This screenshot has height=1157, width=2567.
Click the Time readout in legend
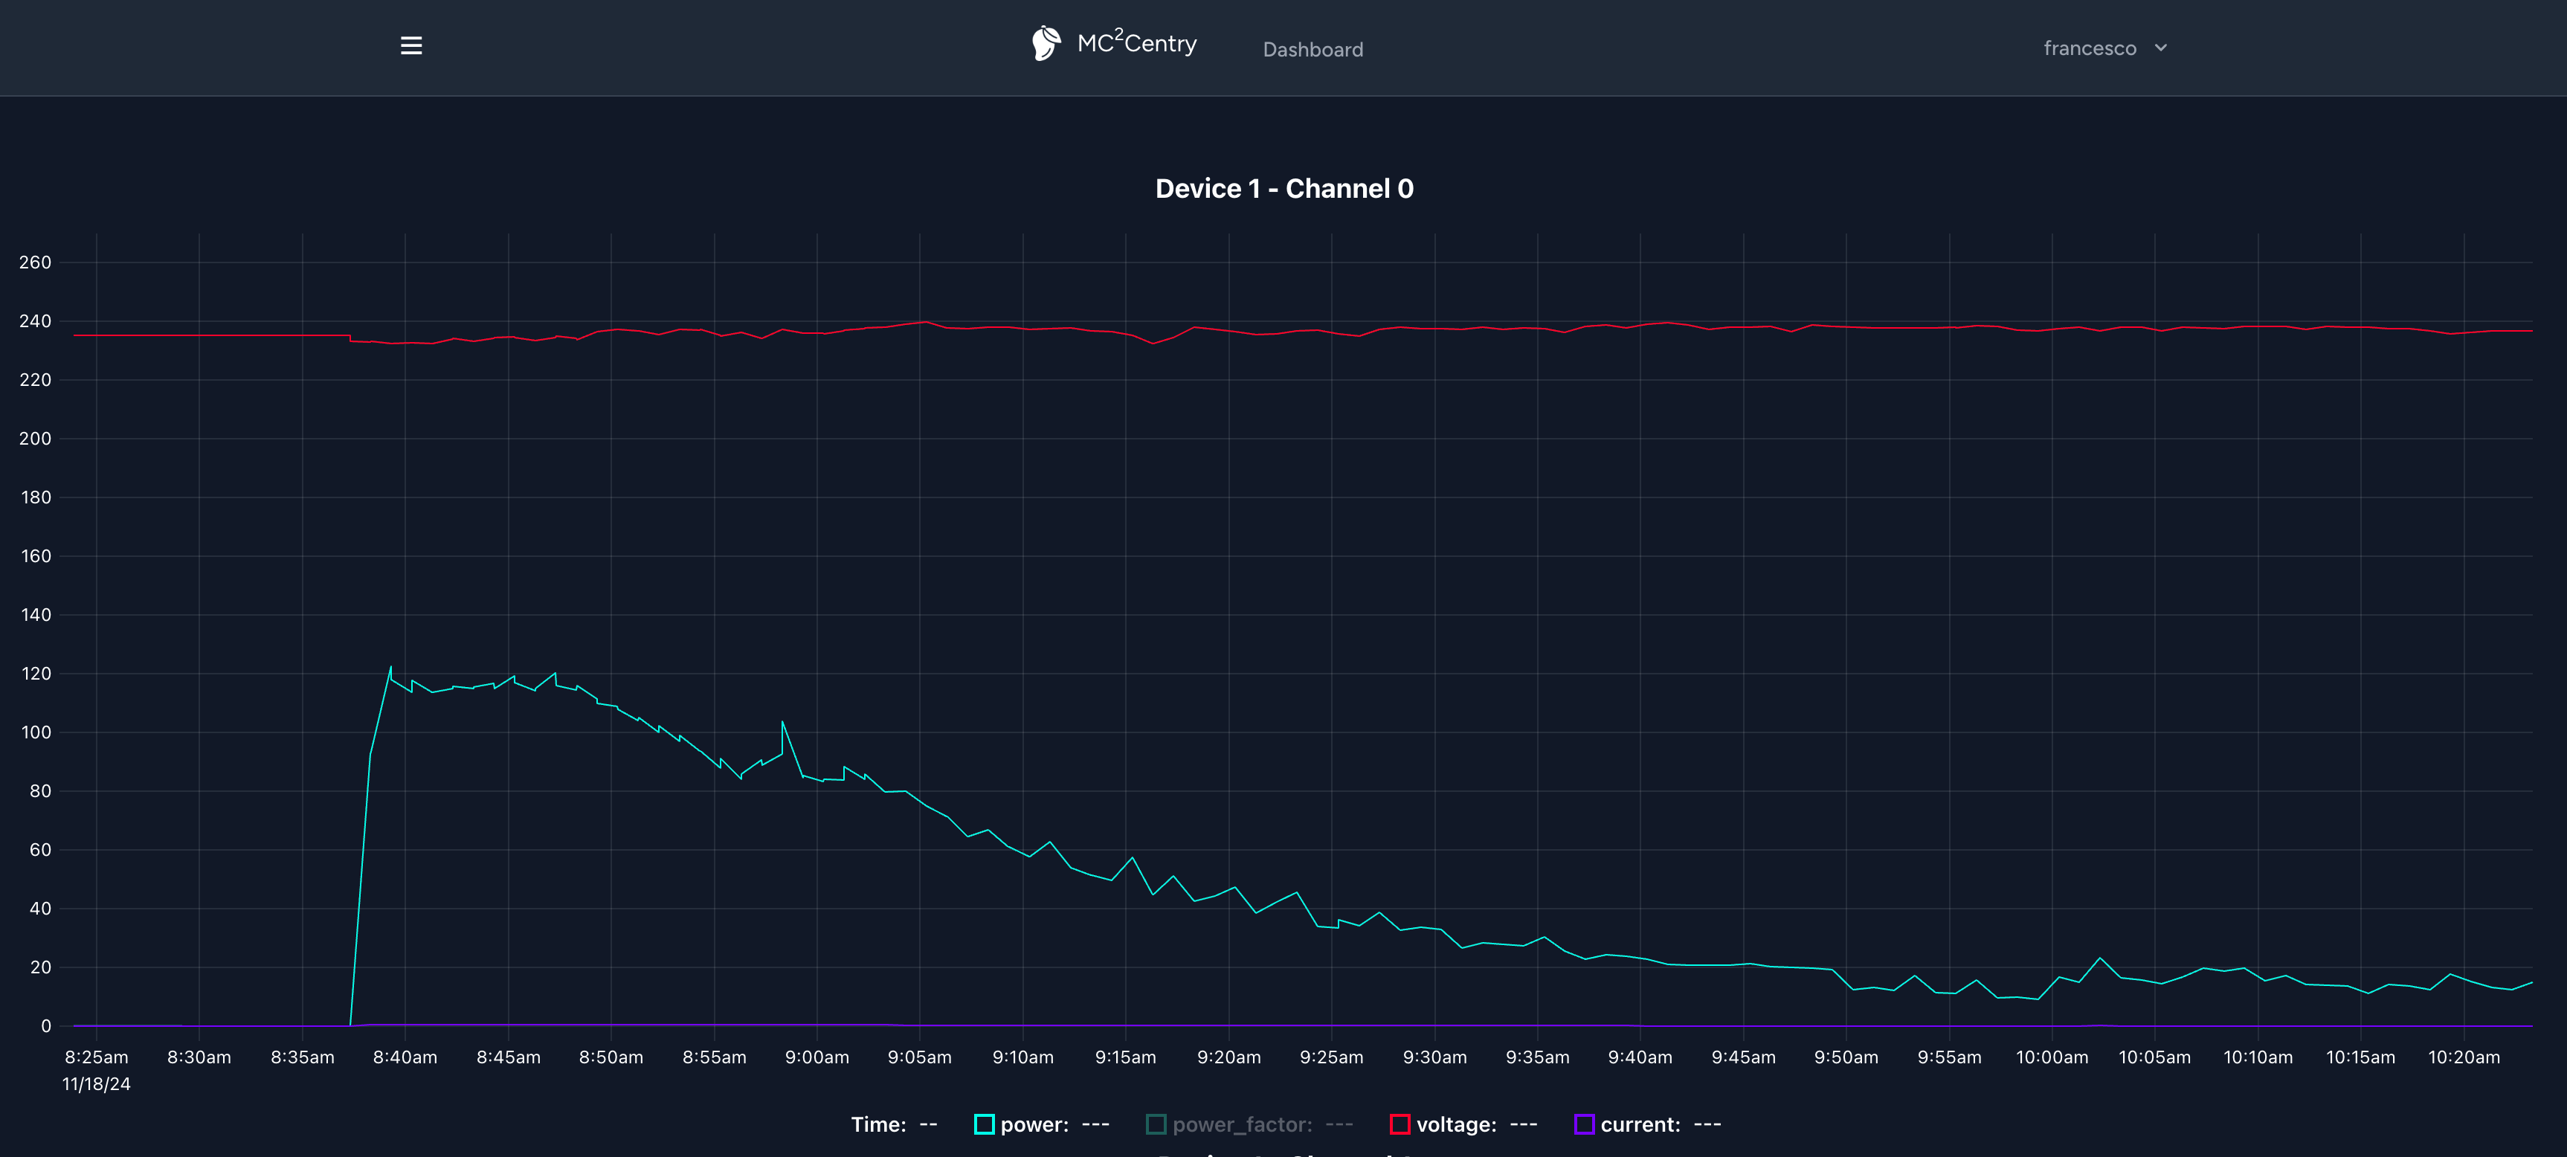[894, 1124]
